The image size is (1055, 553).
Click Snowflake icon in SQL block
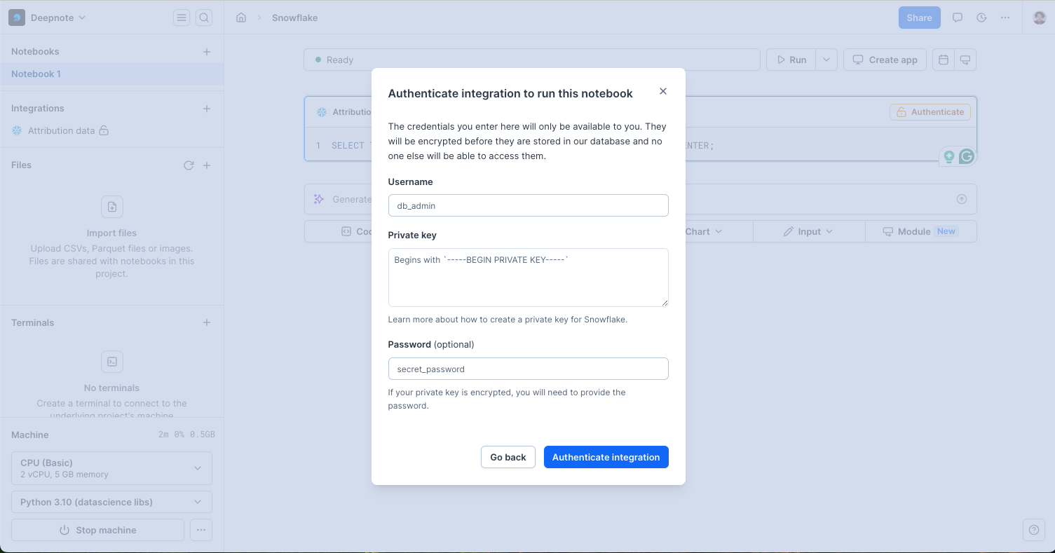point(322,112)
